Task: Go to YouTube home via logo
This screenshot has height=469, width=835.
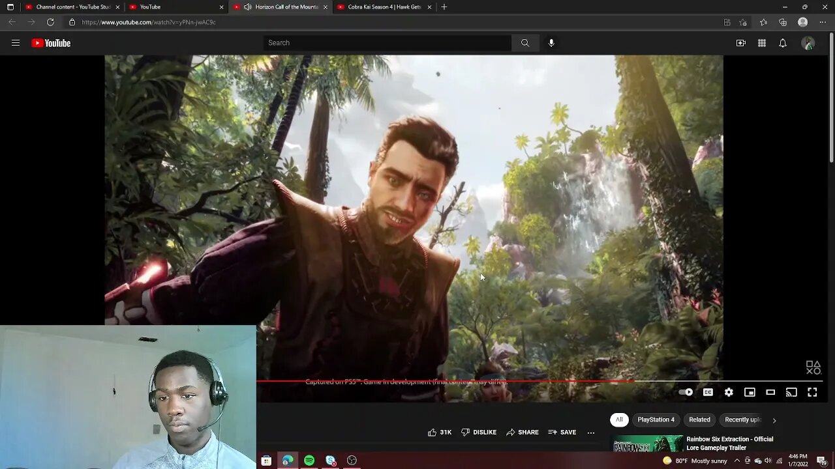Action: pos(51,43)
